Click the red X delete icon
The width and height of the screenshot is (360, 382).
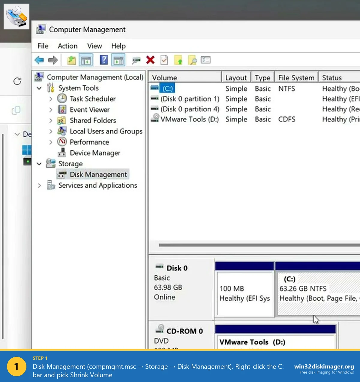(x=150, y=60)
